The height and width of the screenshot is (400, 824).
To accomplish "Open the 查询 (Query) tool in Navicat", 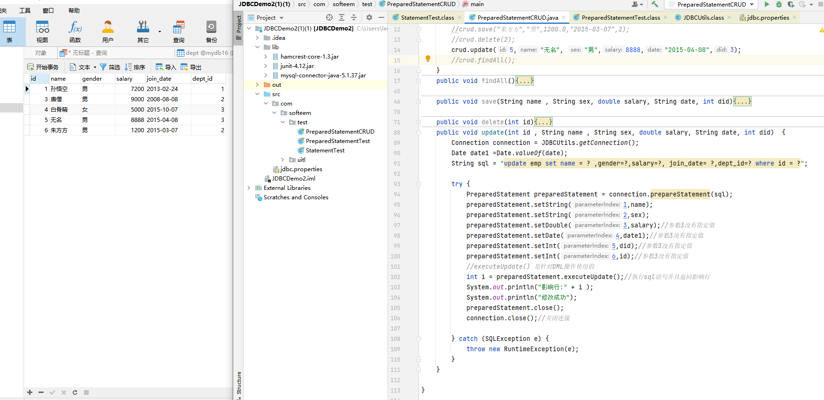I will tap(179, 31).
